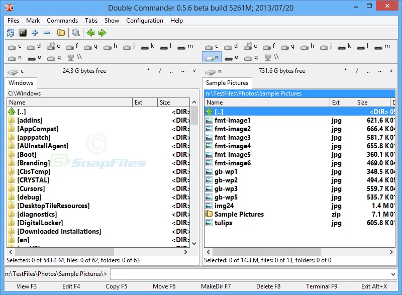Click left panel horizontal scrollbar thumb
Screen dimensions: 402x295
pos(64,252)
